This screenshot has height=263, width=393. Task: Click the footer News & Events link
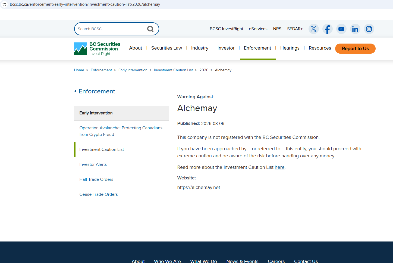tap(242, 261)
